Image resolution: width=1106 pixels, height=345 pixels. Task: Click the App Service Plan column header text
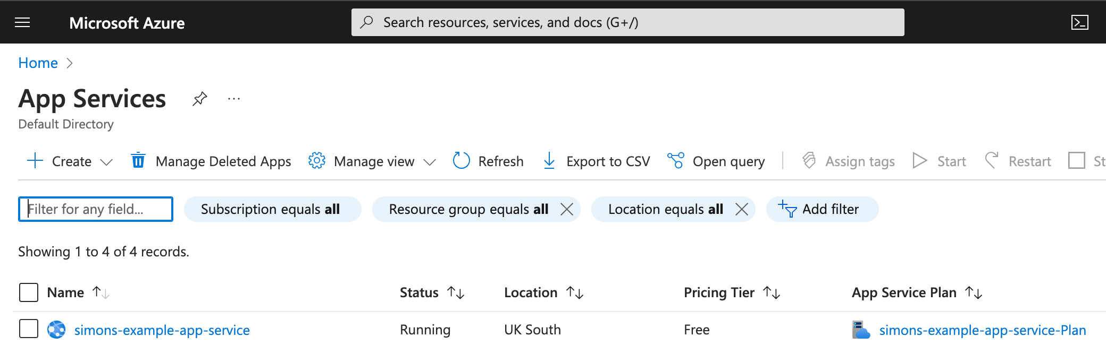[x=904, y=292]
